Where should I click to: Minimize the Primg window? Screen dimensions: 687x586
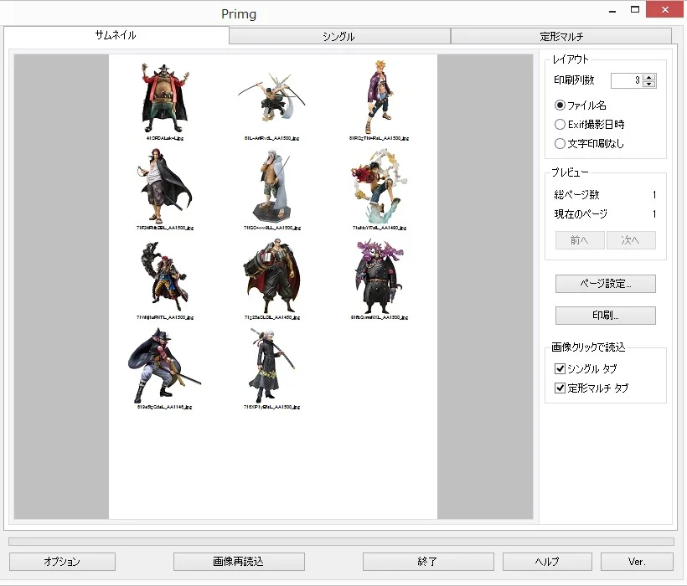pos(612,11)
